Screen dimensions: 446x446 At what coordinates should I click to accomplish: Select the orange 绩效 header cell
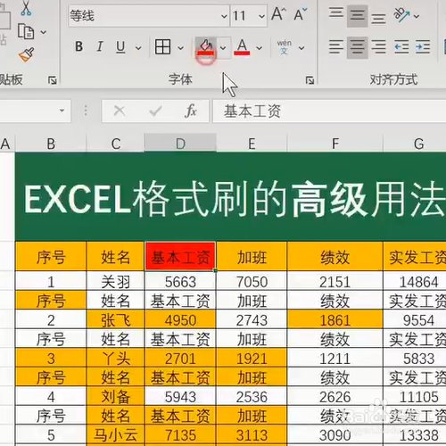point(335,256)
